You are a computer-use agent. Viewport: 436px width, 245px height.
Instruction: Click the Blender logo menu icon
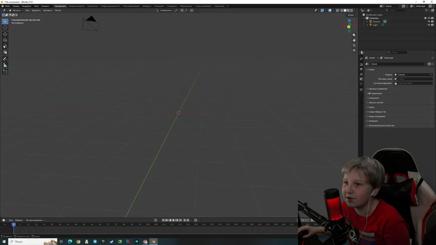click(x=2, y=6)
